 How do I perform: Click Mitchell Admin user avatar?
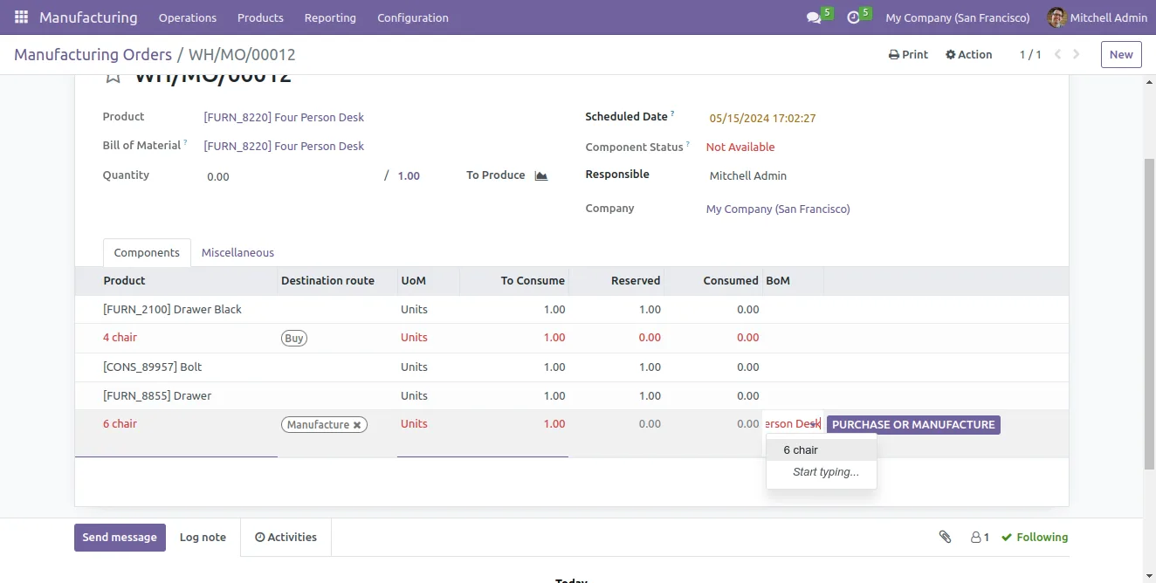click(x=1056, y=17)
